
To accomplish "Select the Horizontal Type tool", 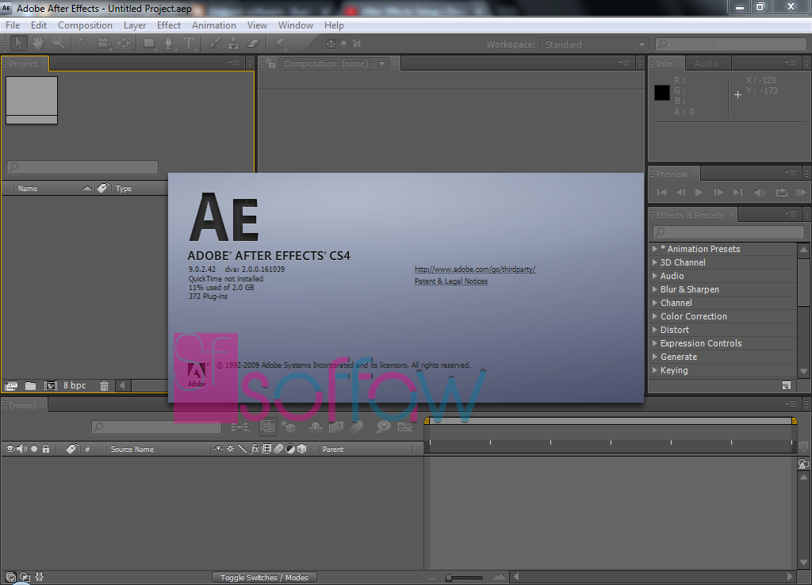I will [189, 44].
